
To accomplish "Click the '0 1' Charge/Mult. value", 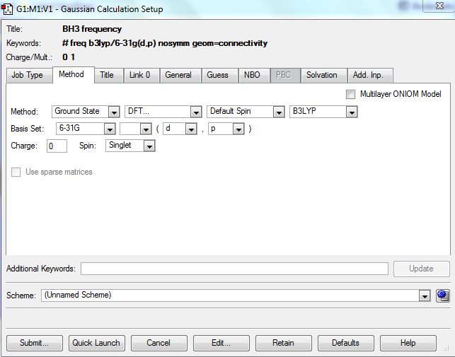I will [69, 57].
